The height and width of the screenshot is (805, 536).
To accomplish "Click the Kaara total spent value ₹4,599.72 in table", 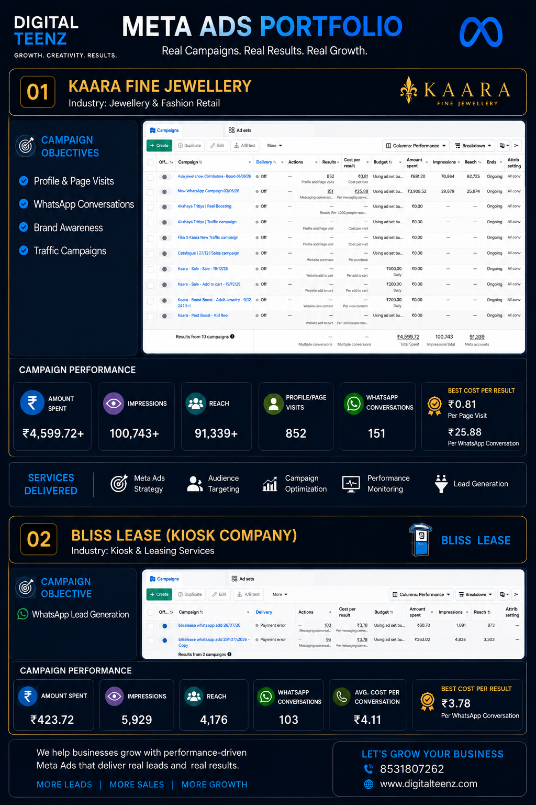I will click(x=408, y=337).
